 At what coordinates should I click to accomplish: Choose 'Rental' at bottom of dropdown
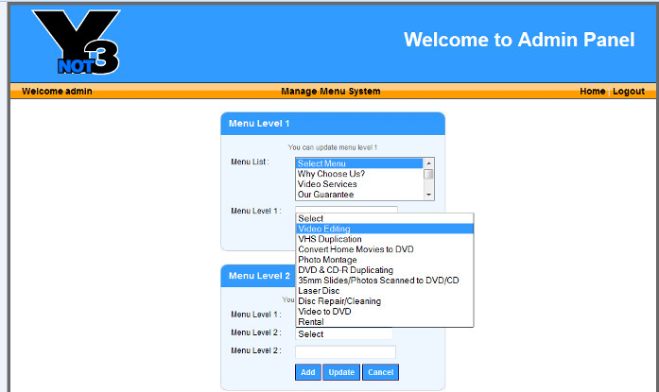click(x=311, y=322)
